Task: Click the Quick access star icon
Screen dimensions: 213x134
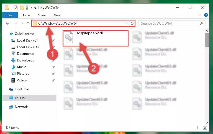Action: pos(11,34)
